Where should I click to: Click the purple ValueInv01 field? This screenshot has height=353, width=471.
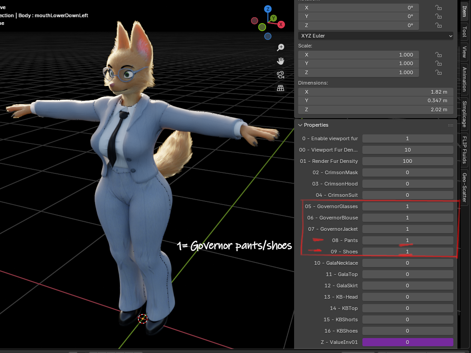[x=408, y=342]
